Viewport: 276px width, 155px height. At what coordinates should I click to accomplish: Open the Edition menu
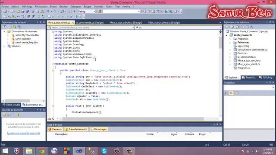tap(15, 6)
